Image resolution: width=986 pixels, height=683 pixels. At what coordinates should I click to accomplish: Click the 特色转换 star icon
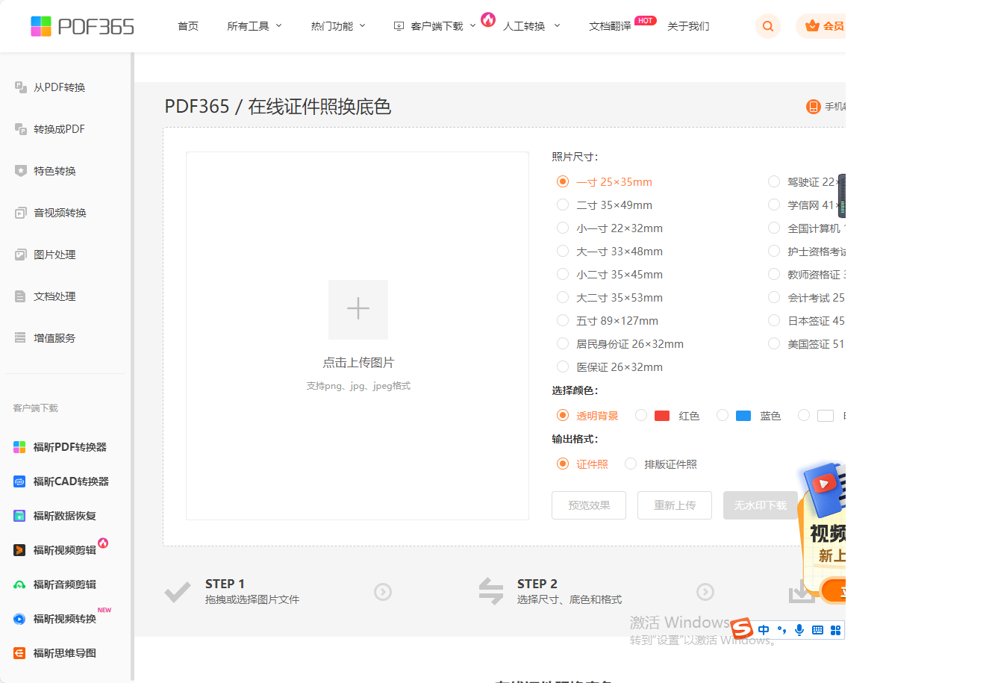point(21,171)
